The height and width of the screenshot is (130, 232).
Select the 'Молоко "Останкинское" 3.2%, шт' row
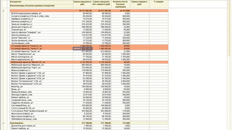89,84
